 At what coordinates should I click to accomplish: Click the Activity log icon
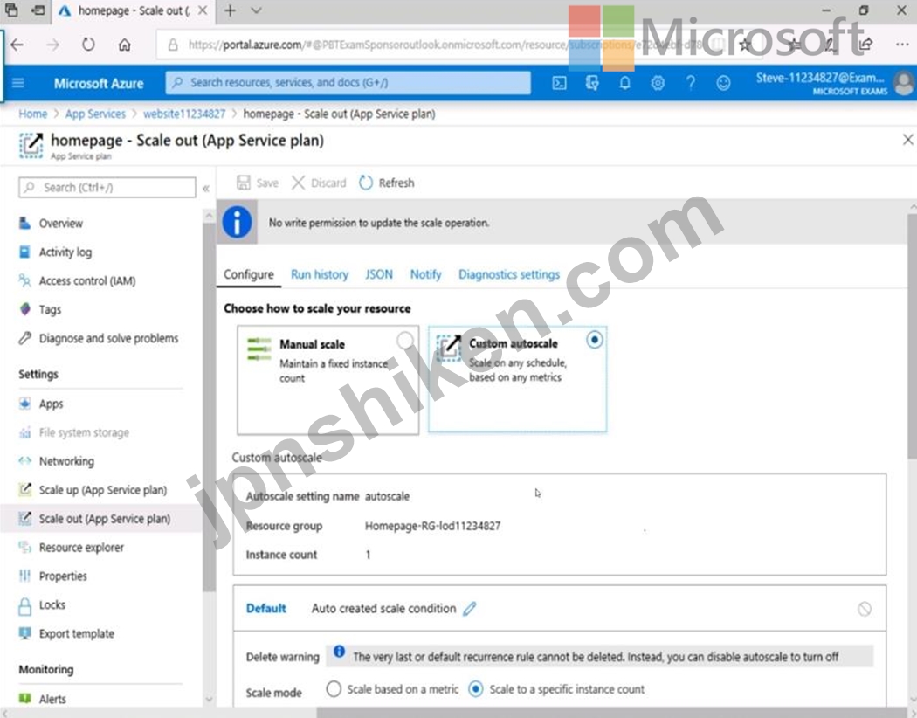point(24,252)
